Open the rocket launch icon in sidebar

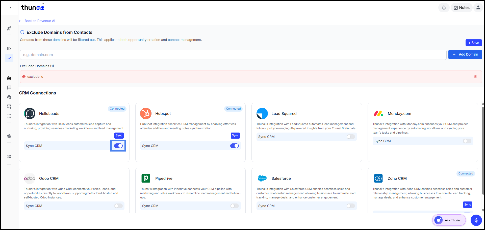pyautogui.click(x=9, y=29)
